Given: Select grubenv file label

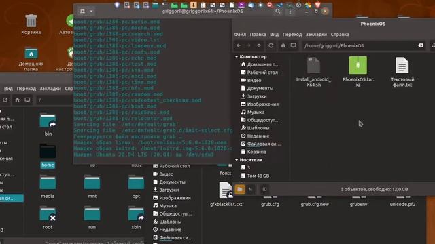Looking at the screenshot, I should click(x=358, y=204).
